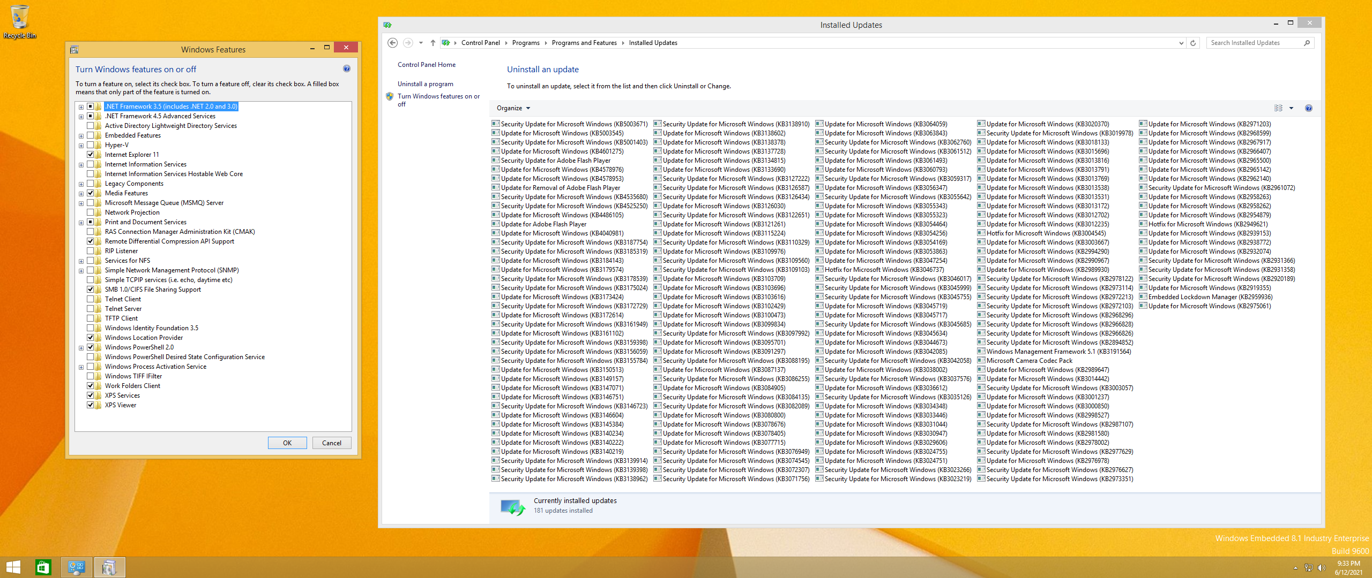Uncheck Work Folders Client checkbox
Viewport: 1372px width, 578px height.
[91, 386]
